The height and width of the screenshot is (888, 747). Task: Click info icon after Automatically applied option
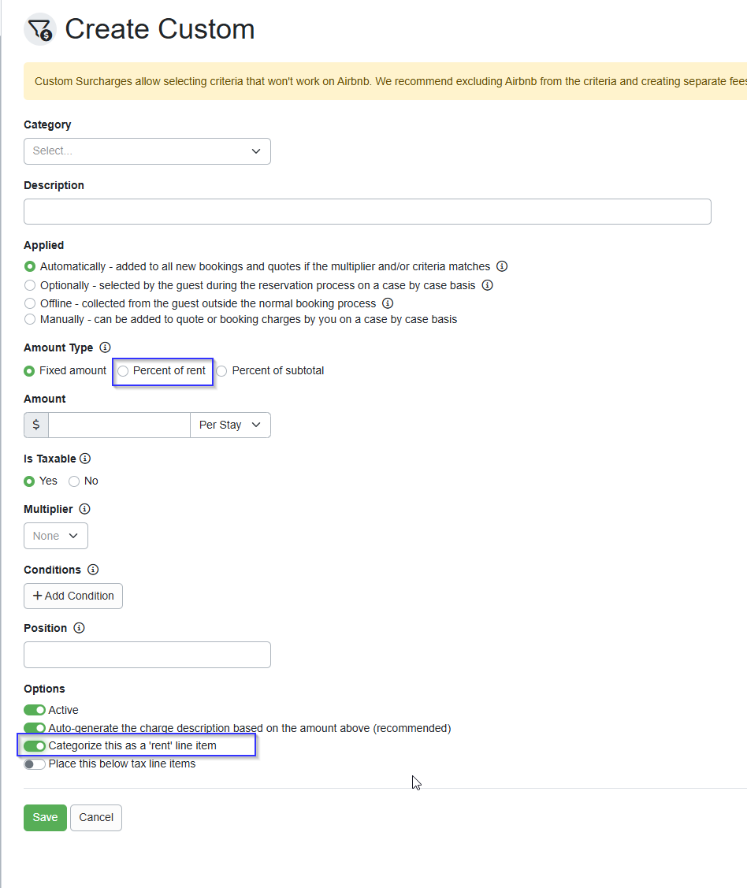(x=502, y=266)
